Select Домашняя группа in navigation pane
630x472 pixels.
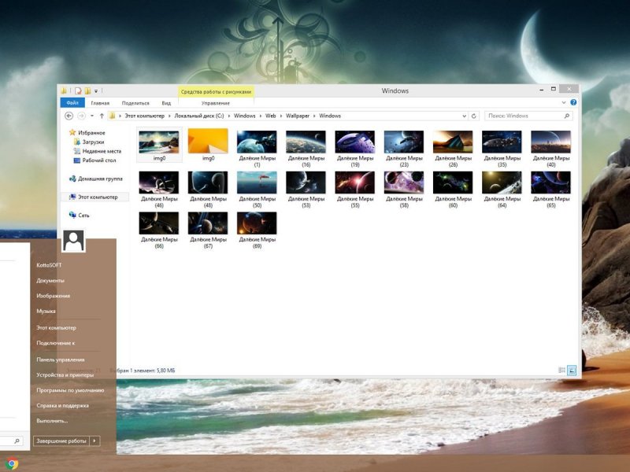click(x=95, y=179)
